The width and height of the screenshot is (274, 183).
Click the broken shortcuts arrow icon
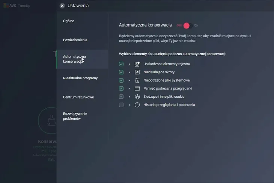click(137, 72)
